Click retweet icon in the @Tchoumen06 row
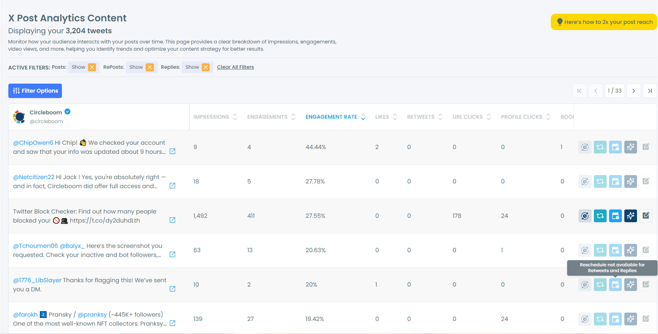This screenshot has height=334, width=658. (600, 250)
